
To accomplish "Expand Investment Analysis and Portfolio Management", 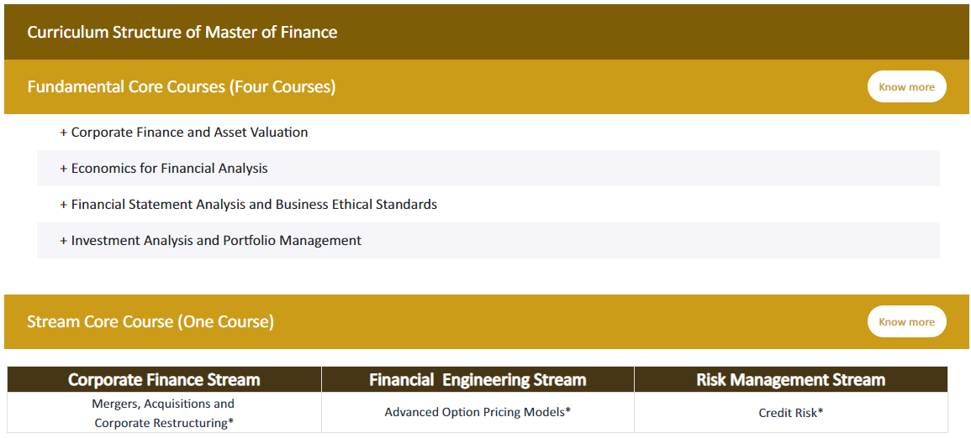I will point(488,240).
